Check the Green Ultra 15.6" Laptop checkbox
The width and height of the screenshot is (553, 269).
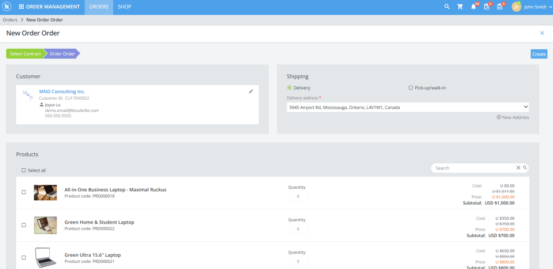[24, 258]
